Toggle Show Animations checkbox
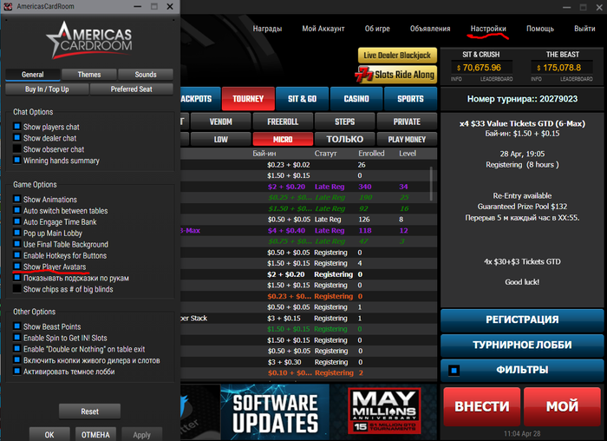Image resolution: width=607 pixels, height=441 pixels. click(x=17, y=199)
